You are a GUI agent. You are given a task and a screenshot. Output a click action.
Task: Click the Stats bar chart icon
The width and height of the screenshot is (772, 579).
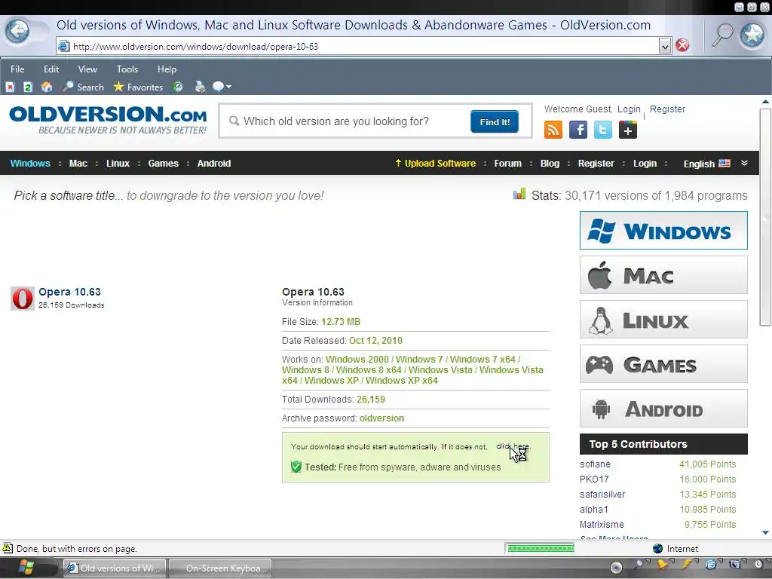pyautogui.click(x=519, y=194)
